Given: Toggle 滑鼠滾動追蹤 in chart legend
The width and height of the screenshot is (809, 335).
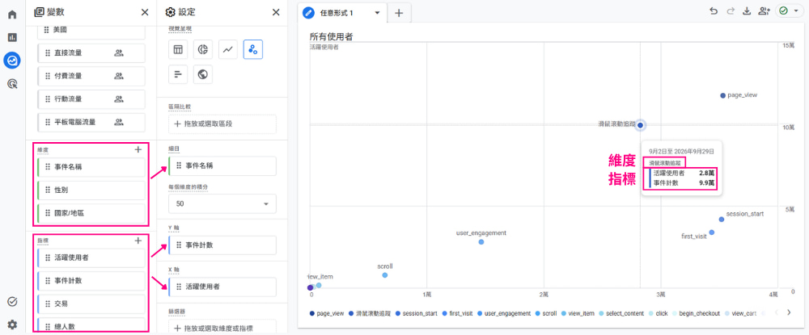Looking at the screenshot, I should [370, 313].
